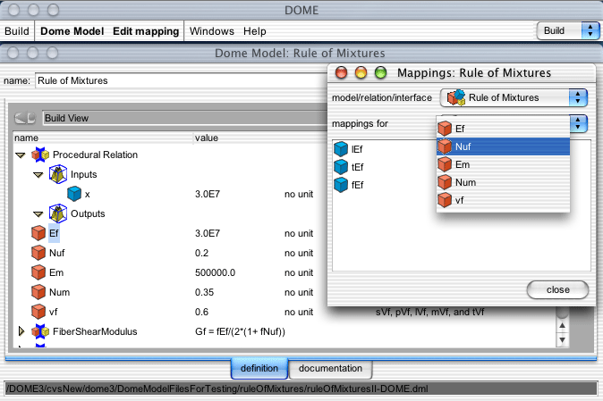
Task: Click the Rule of Mixtures model icon in combo
Action: [x=456, y=97]
